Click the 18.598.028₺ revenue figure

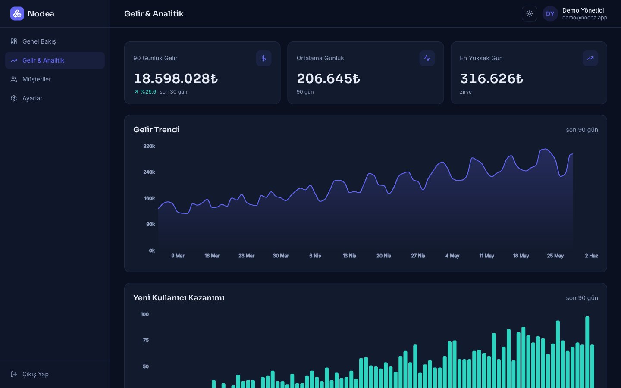click(176, 78)
